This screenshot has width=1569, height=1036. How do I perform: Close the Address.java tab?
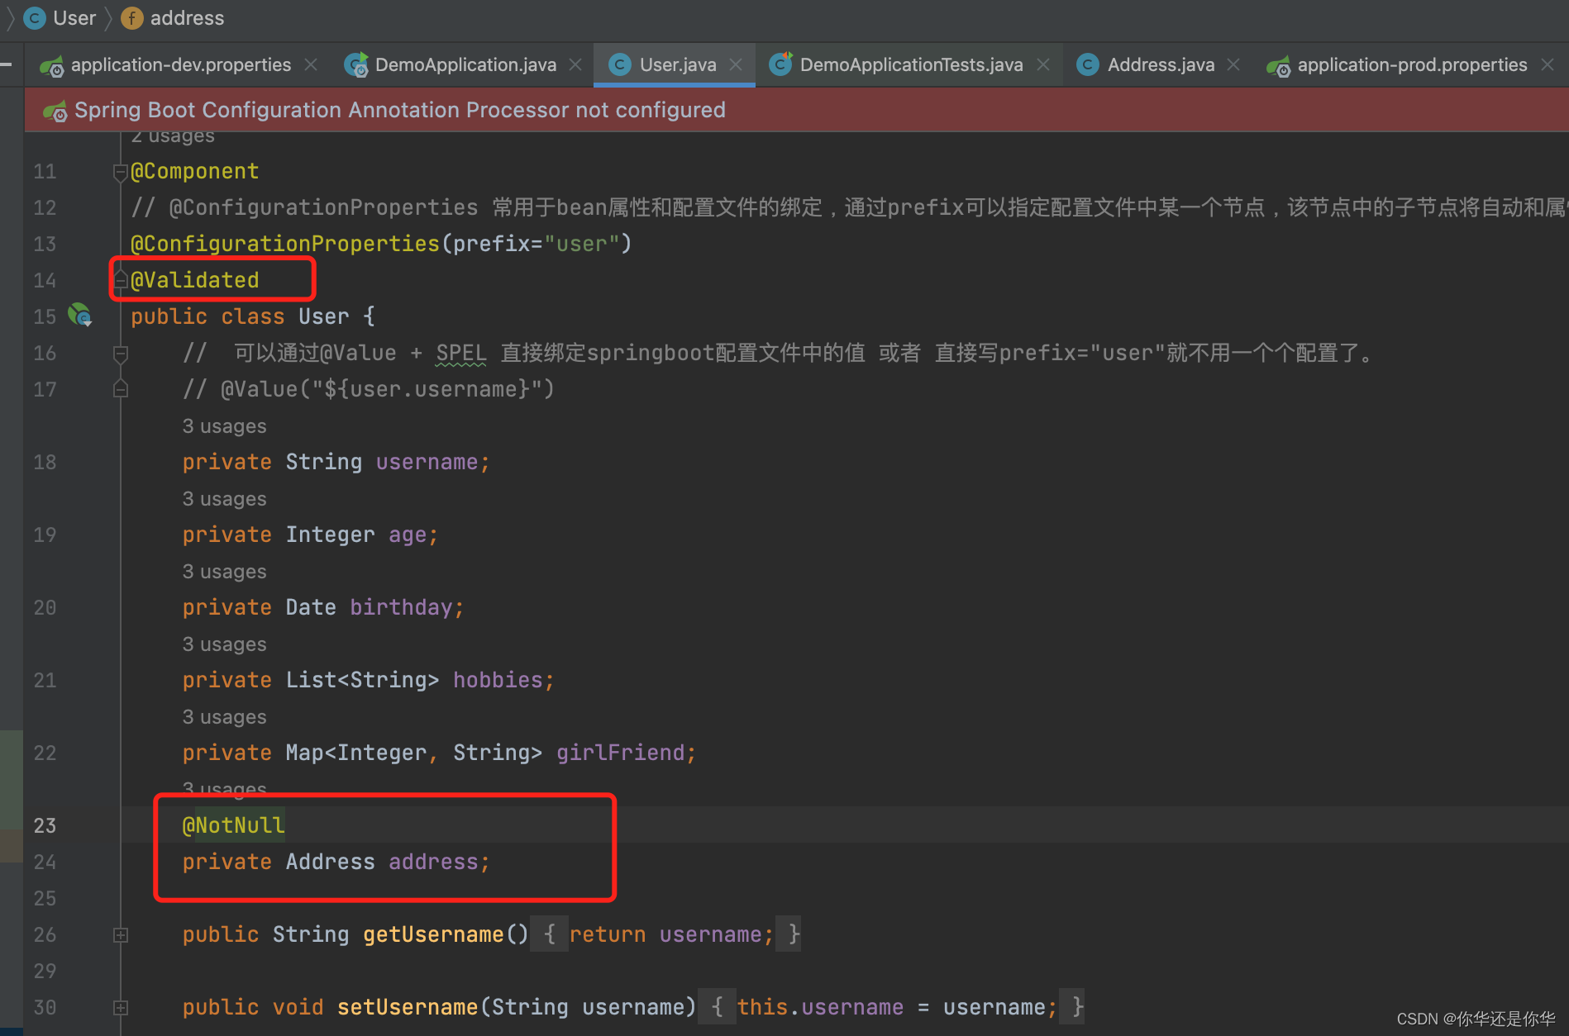point(1233,64)
